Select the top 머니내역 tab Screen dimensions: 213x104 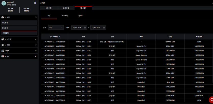pyautogui.click(x=83, y=8)
